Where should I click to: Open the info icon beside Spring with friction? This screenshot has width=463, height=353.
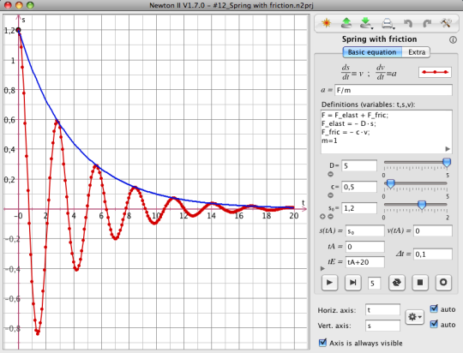[453, 40]
